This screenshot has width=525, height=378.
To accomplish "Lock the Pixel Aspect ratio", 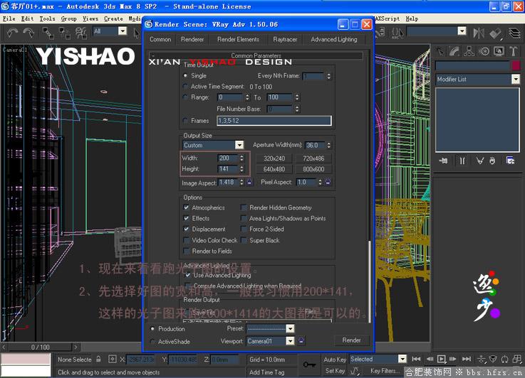I will coord(328,182).
